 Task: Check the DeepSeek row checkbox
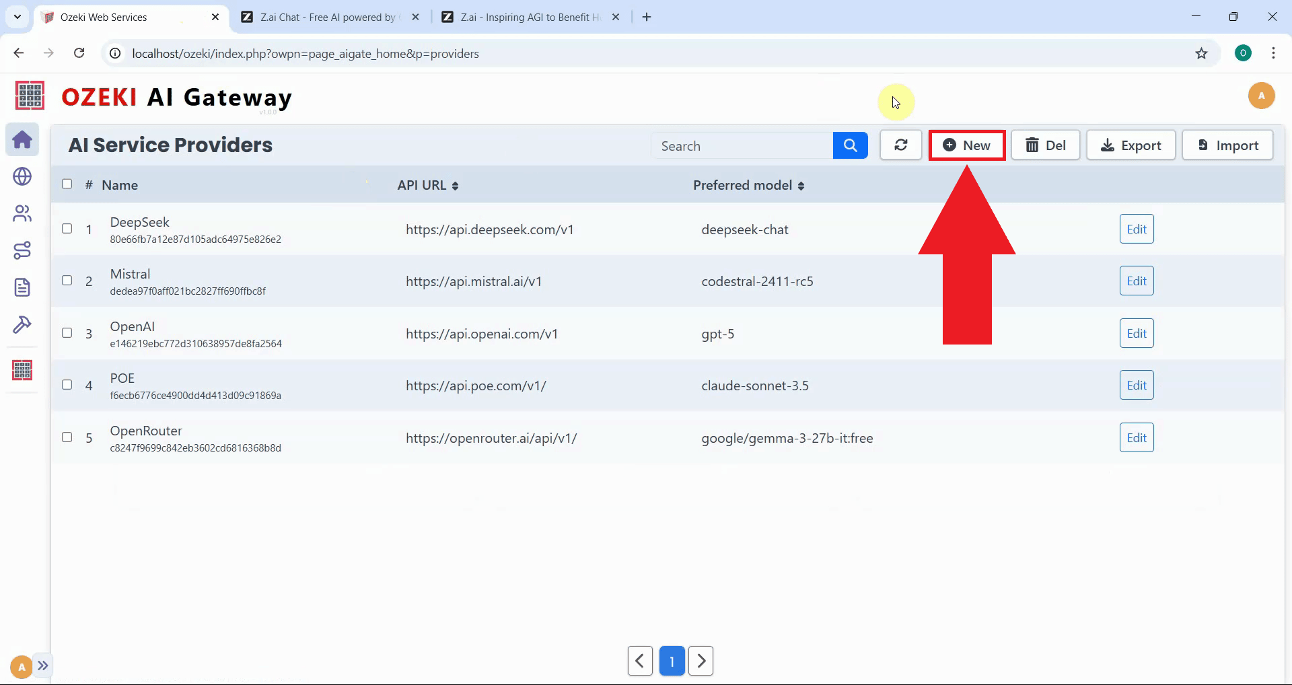(x=67, y=229)
